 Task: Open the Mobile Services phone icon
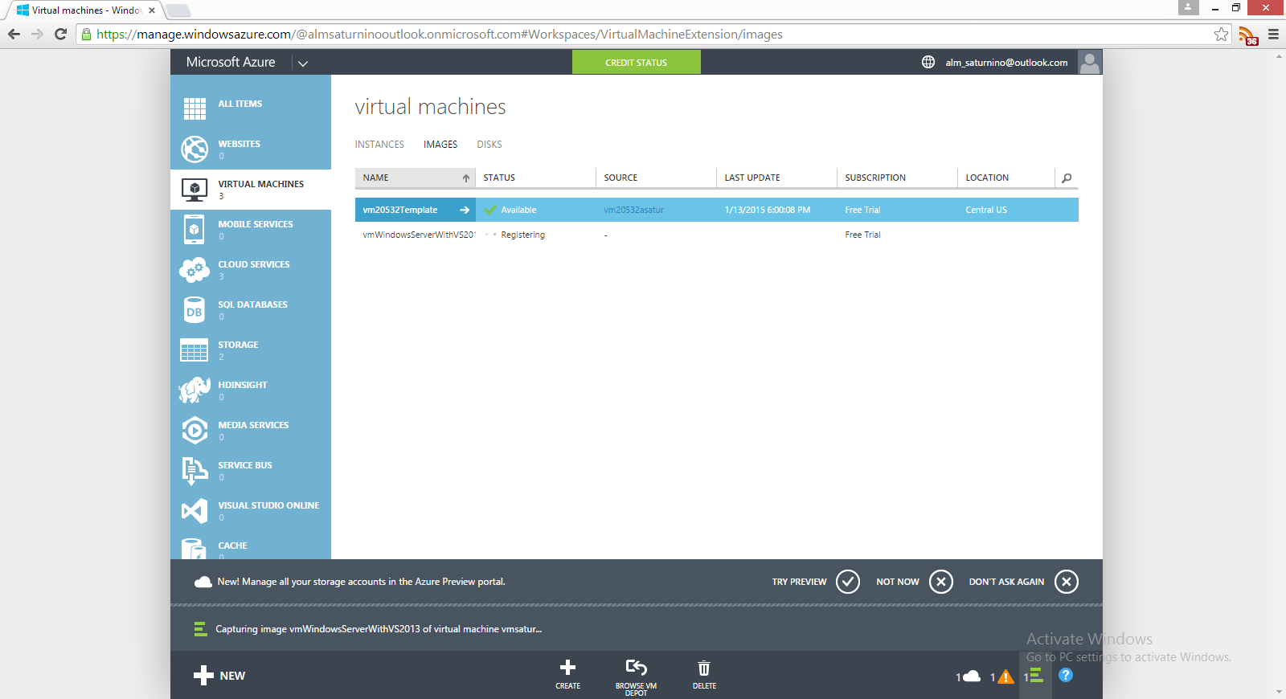click(x=195, y=229)
